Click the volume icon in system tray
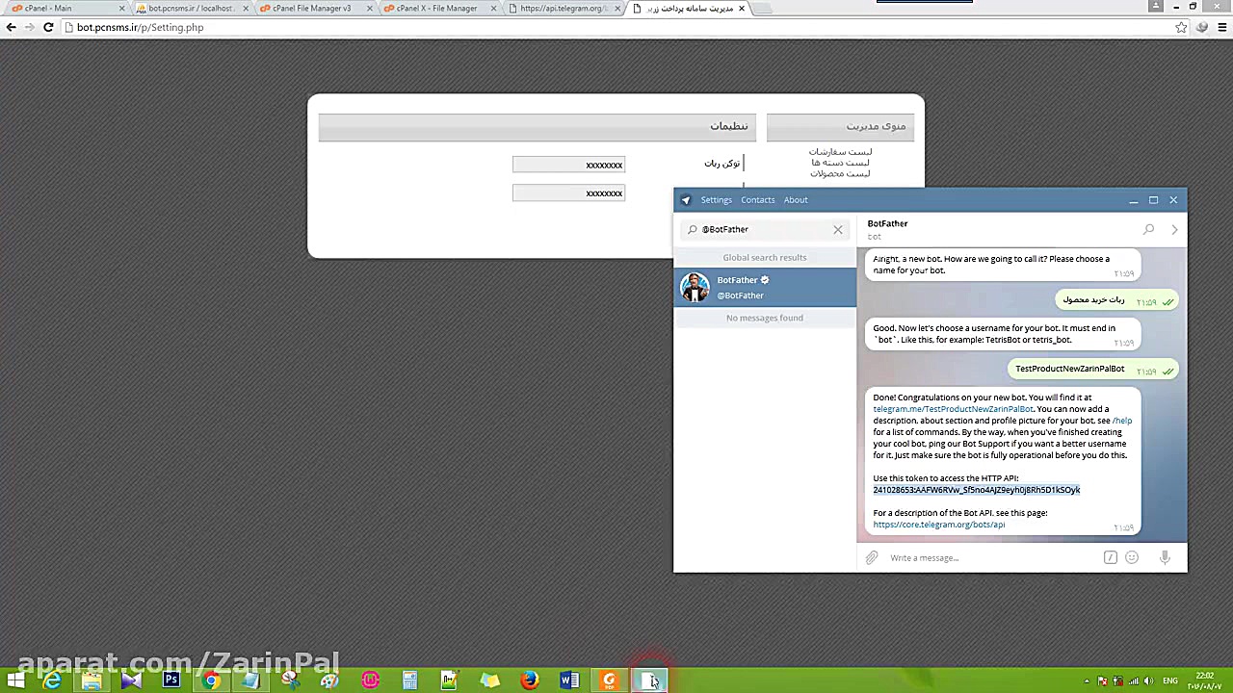 coord(1148,681)
